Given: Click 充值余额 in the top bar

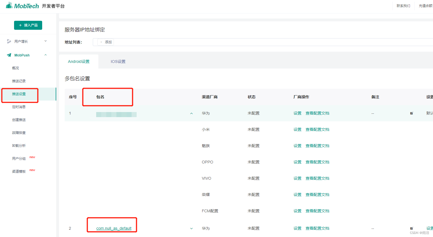Looking at the screenshot, I should pos(426,6).
